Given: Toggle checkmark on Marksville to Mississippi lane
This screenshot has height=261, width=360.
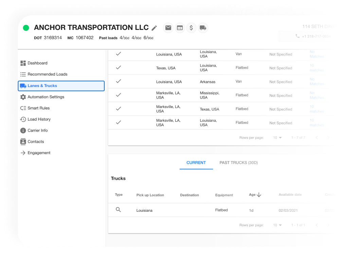Looking at the screenshot, I should point(118,95).
